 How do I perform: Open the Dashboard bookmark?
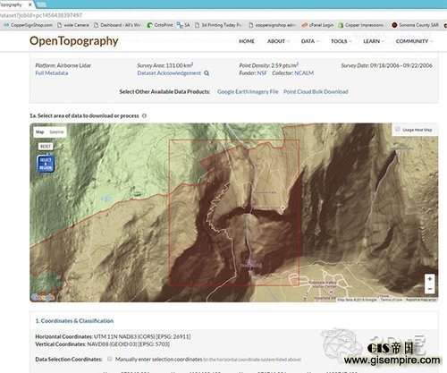point(117,25)
